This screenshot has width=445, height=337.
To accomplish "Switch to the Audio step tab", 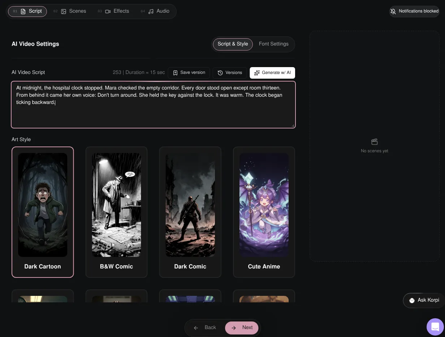I will [155, 11].
